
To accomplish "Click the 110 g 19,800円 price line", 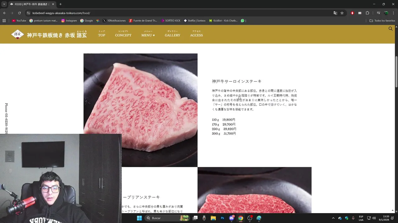I will [224, 120].
